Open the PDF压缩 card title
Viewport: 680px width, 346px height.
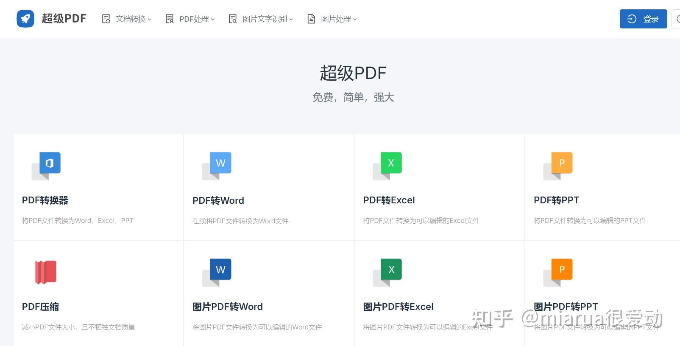pyautogui.click(x=40, y=307)
